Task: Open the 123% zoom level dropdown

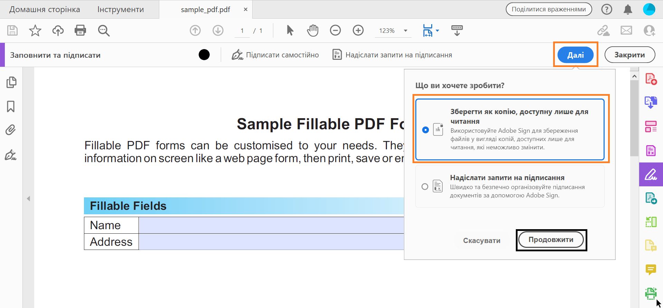Action: (x=405, y=31)
